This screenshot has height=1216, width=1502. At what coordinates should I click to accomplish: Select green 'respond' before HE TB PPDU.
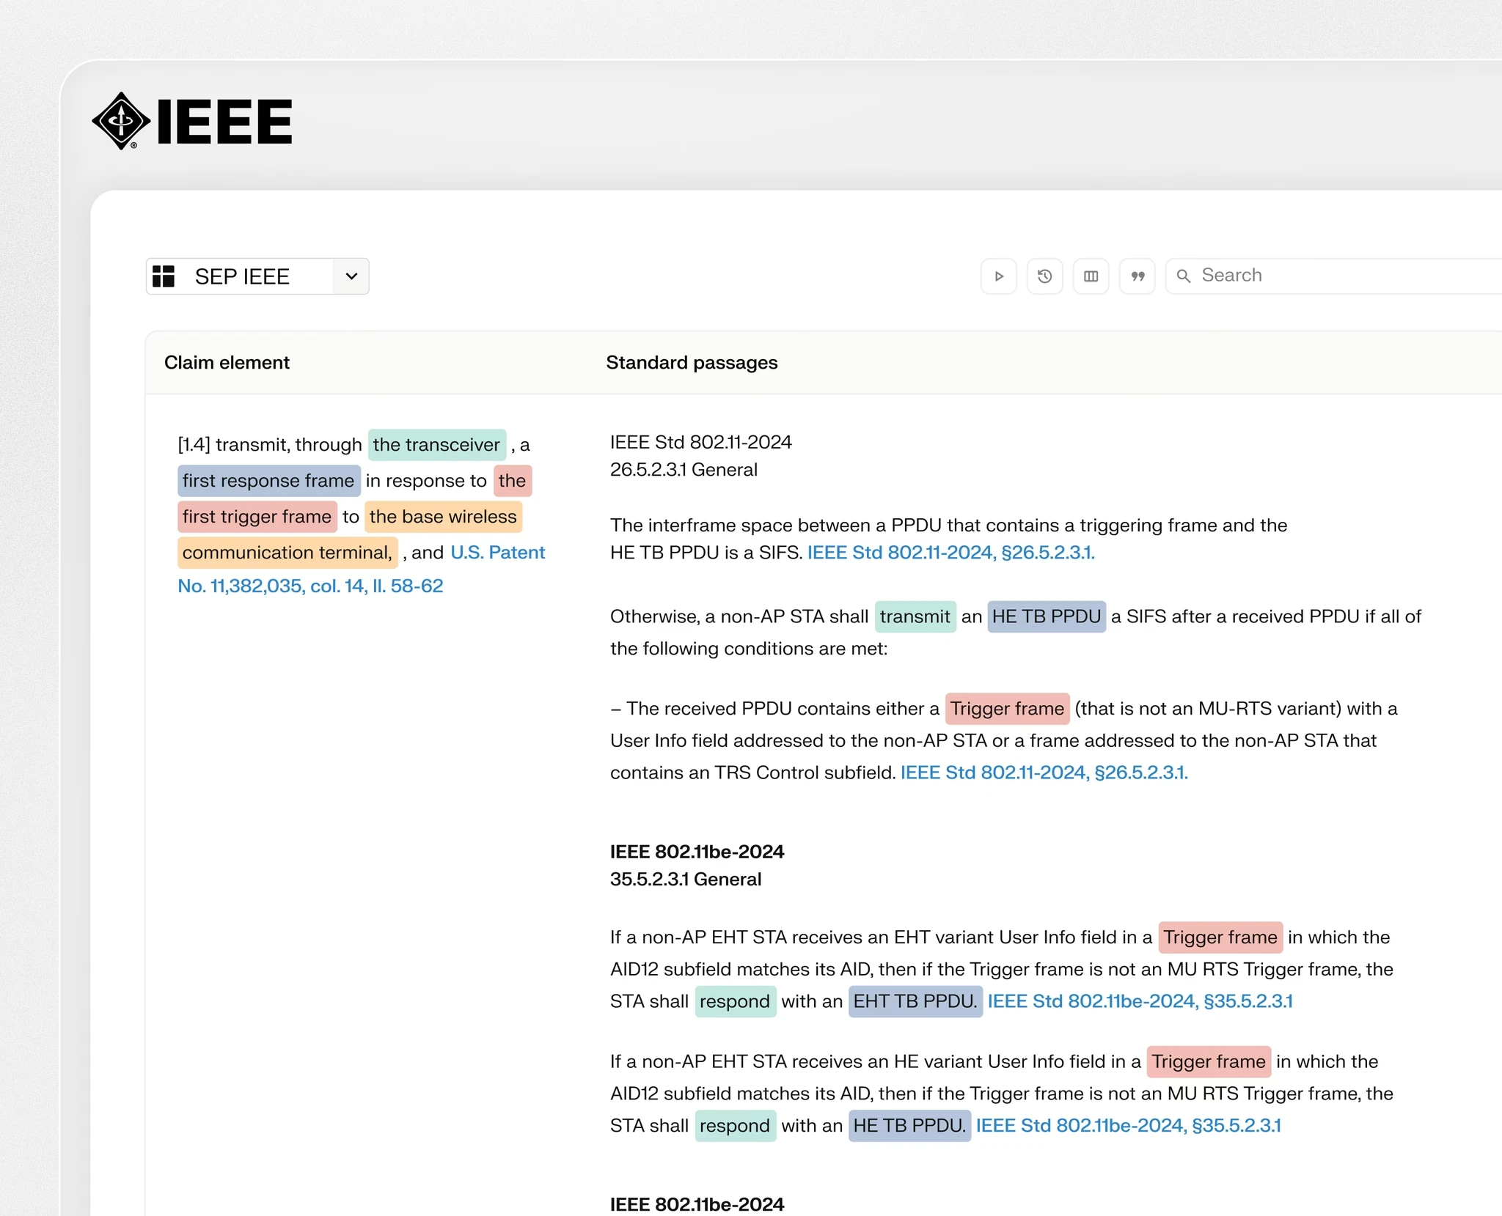(x=735, y=1126)
